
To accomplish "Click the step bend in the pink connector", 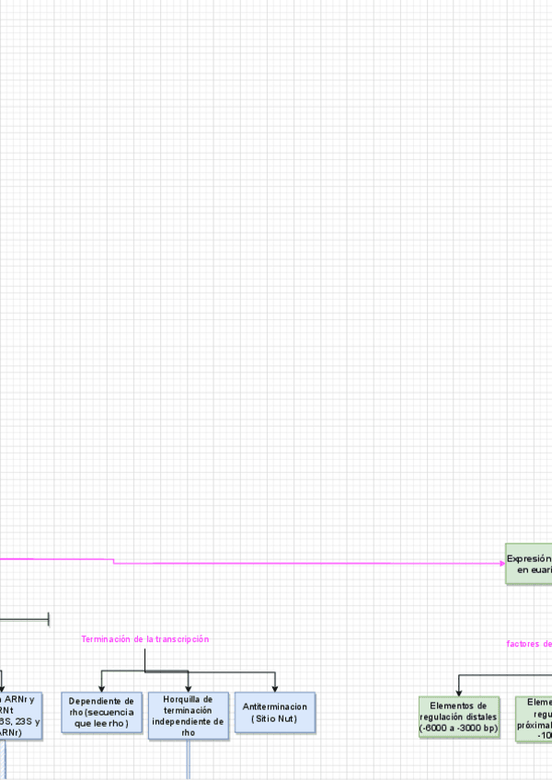I will pyautogui.click(x=113, y=561).
